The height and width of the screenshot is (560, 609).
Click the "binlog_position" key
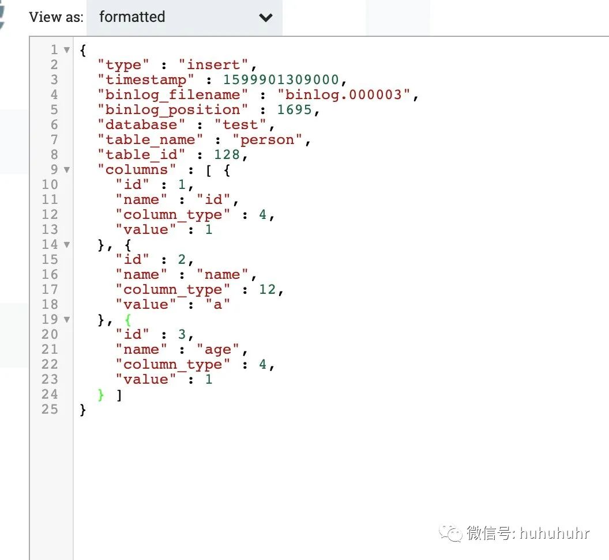click(x=172, y=110)
